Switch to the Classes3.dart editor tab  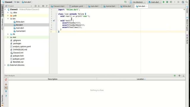(58, 6)
